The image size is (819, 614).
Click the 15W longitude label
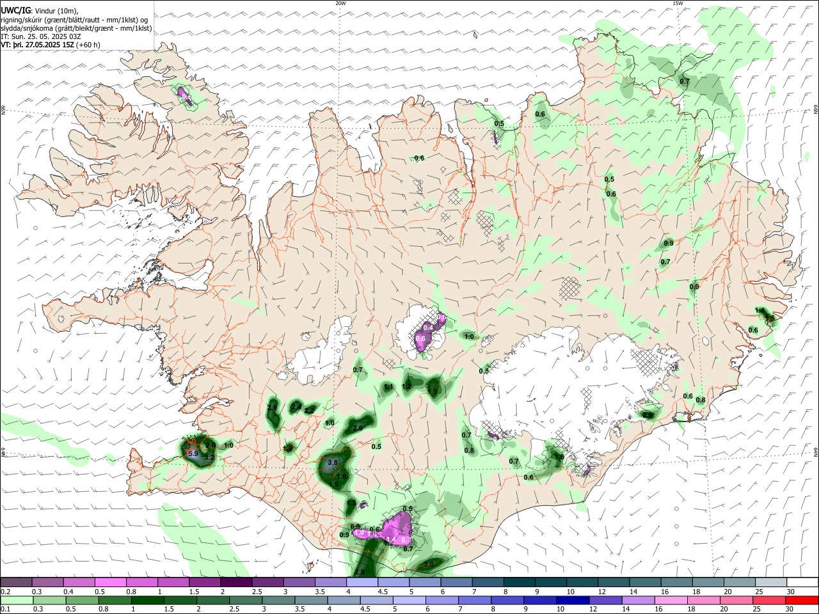tap(678, 3)
